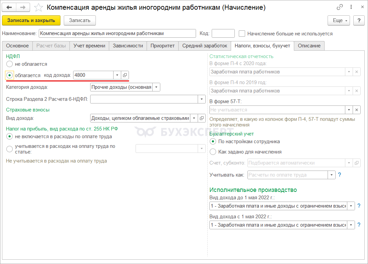Open help icon beside Учитывать как
368x264 pixels.
pyautogui.click(x=339, y=175)
